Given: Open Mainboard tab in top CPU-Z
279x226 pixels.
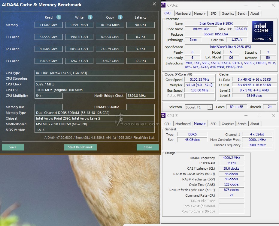Looking at the screenshot, I should (x=183, y=13).
